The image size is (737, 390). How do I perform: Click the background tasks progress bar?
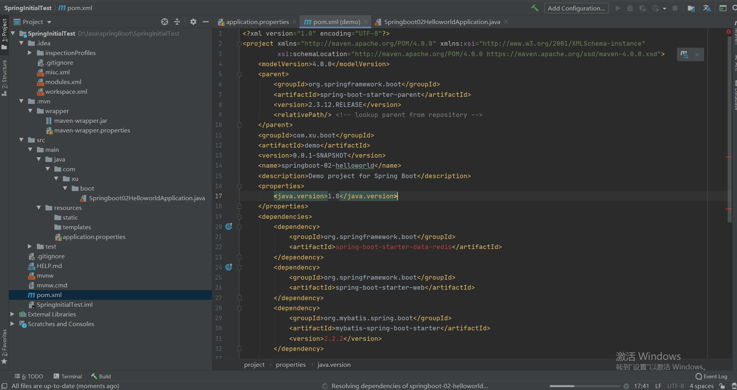tap(585, 386)
